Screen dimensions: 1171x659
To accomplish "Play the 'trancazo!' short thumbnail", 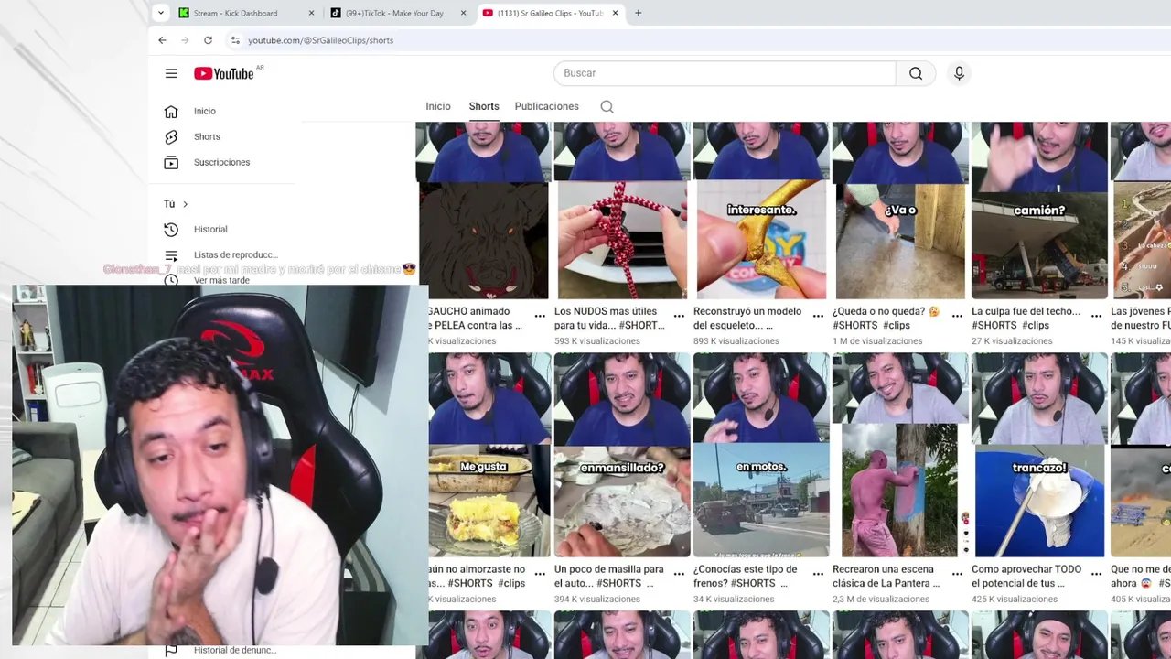I will click(x=1039, y=455).
